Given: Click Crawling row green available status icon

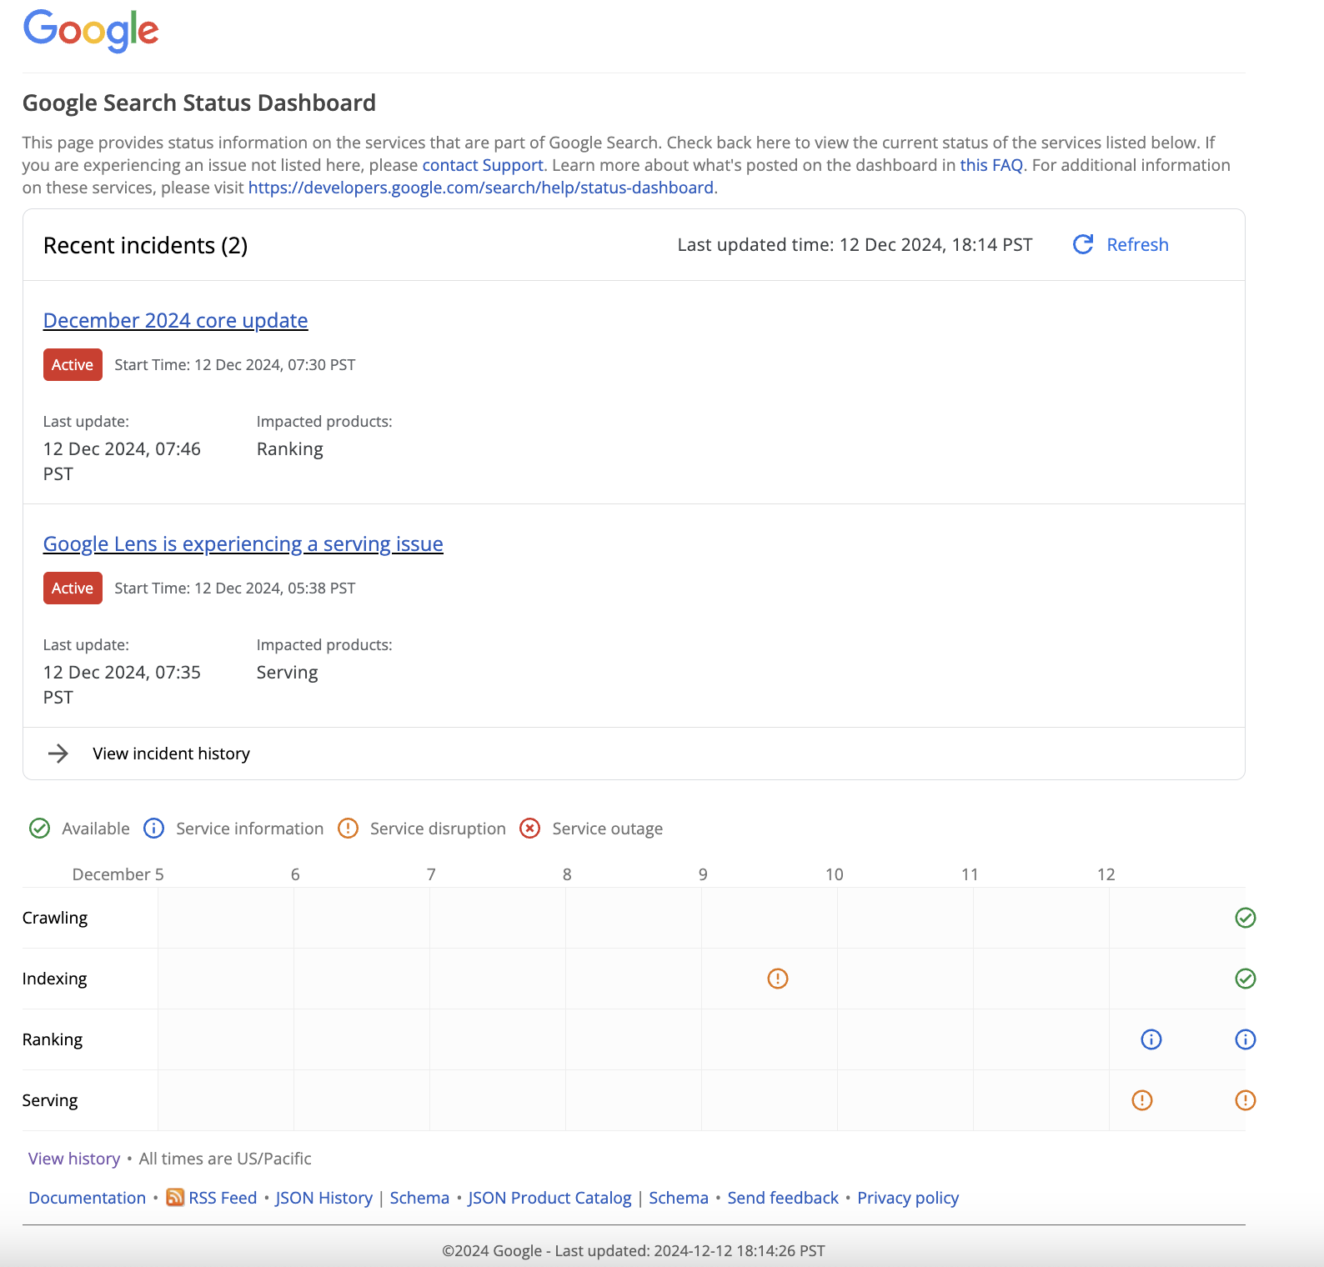Looking at the screenshot, I should click(1246, 918).
